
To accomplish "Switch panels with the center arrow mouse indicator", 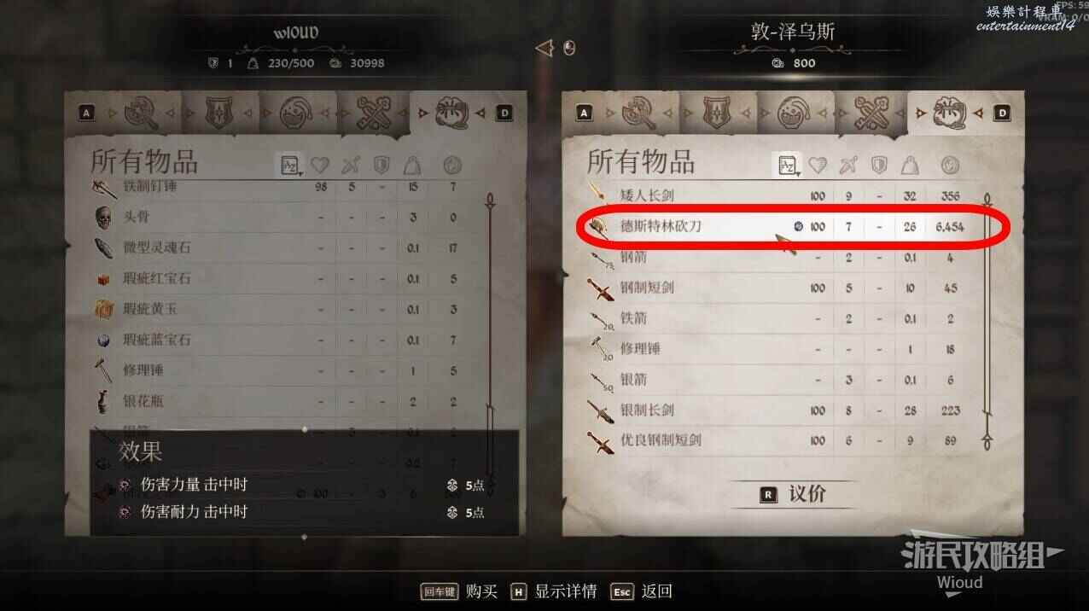I will 556,48.
